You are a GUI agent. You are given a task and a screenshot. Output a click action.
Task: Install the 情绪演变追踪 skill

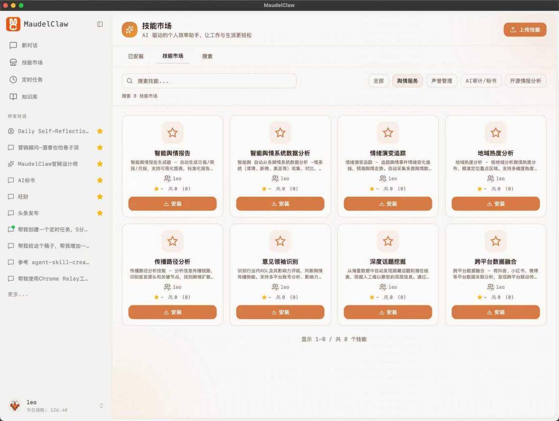point(388,204)
